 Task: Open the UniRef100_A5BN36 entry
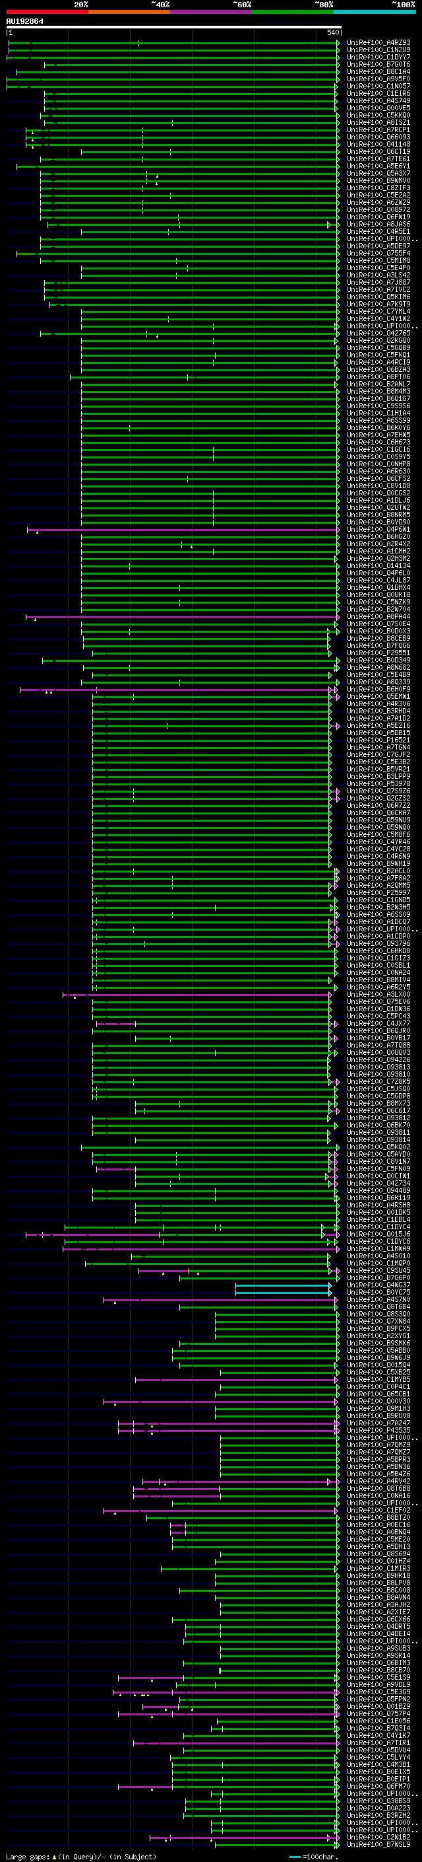coord(378,1466)
